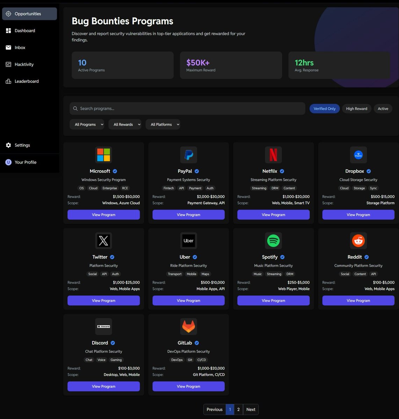The height and width of the screenshot is (419, 399).
Task: Click verified badge next to PayPal
Action: point(197,171)
